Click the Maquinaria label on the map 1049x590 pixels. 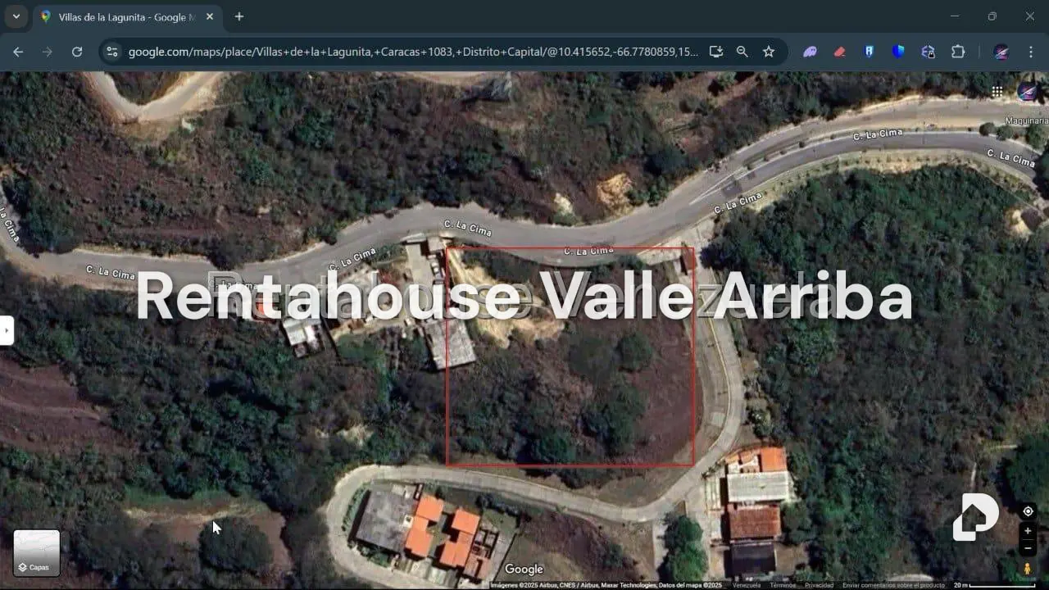pos(1027,121)
